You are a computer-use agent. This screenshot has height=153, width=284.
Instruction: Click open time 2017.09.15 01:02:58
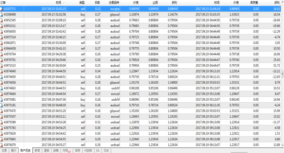point(54,14)
